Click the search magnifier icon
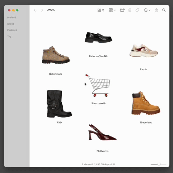 (x=164, y=10)
